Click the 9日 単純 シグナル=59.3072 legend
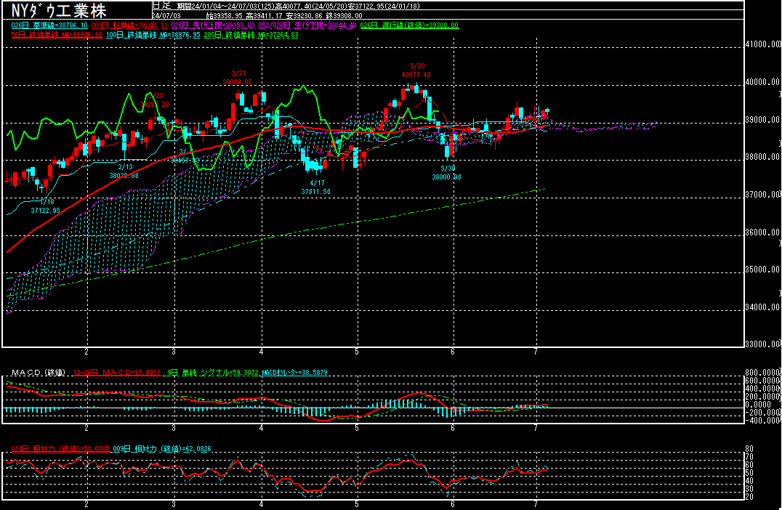782x510 pixels. pos(213,373)
